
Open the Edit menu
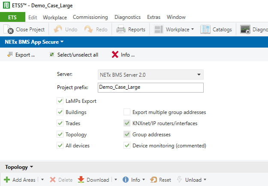coord(33,17)
